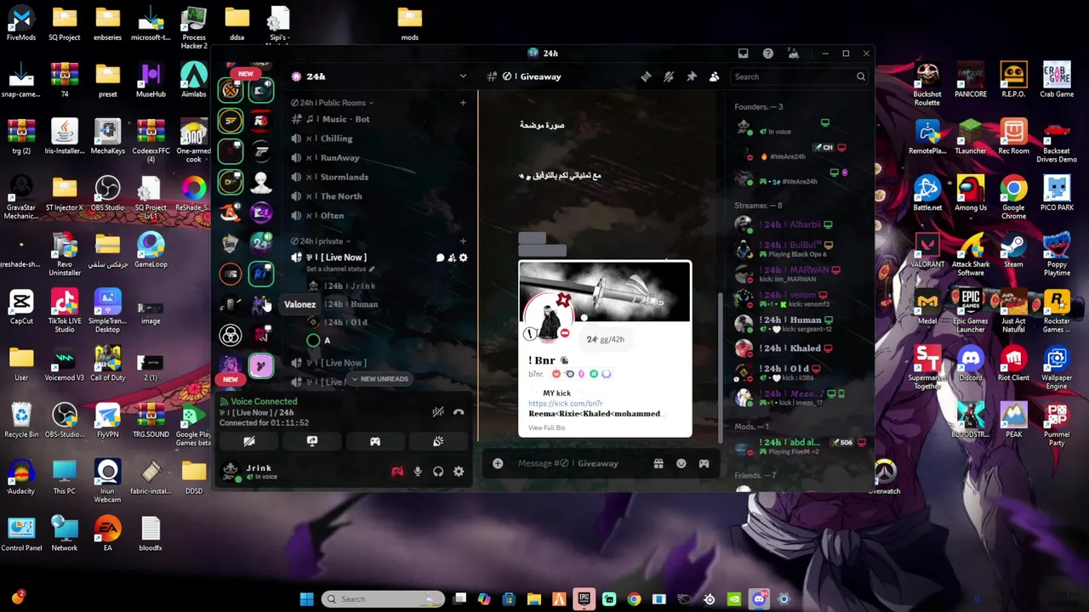Click the plus attachment button in message bar
1089x612 pixels.
pyautogui.click(x=498, y=463)
